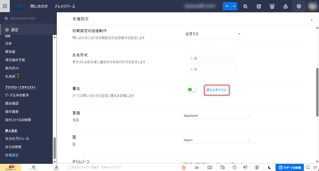Expand the arrow next to plus button

tap(234, 6)
